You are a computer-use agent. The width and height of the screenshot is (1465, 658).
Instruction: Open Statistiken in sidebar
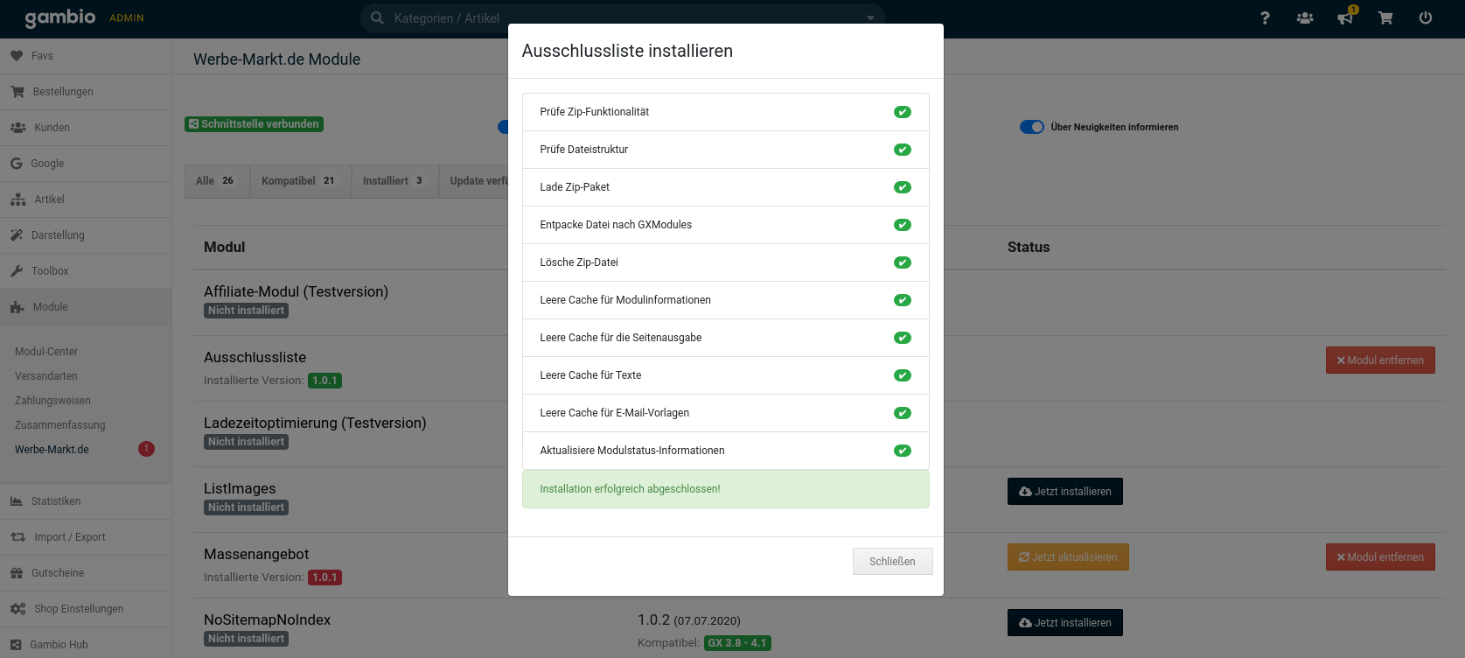pos(86,500)
